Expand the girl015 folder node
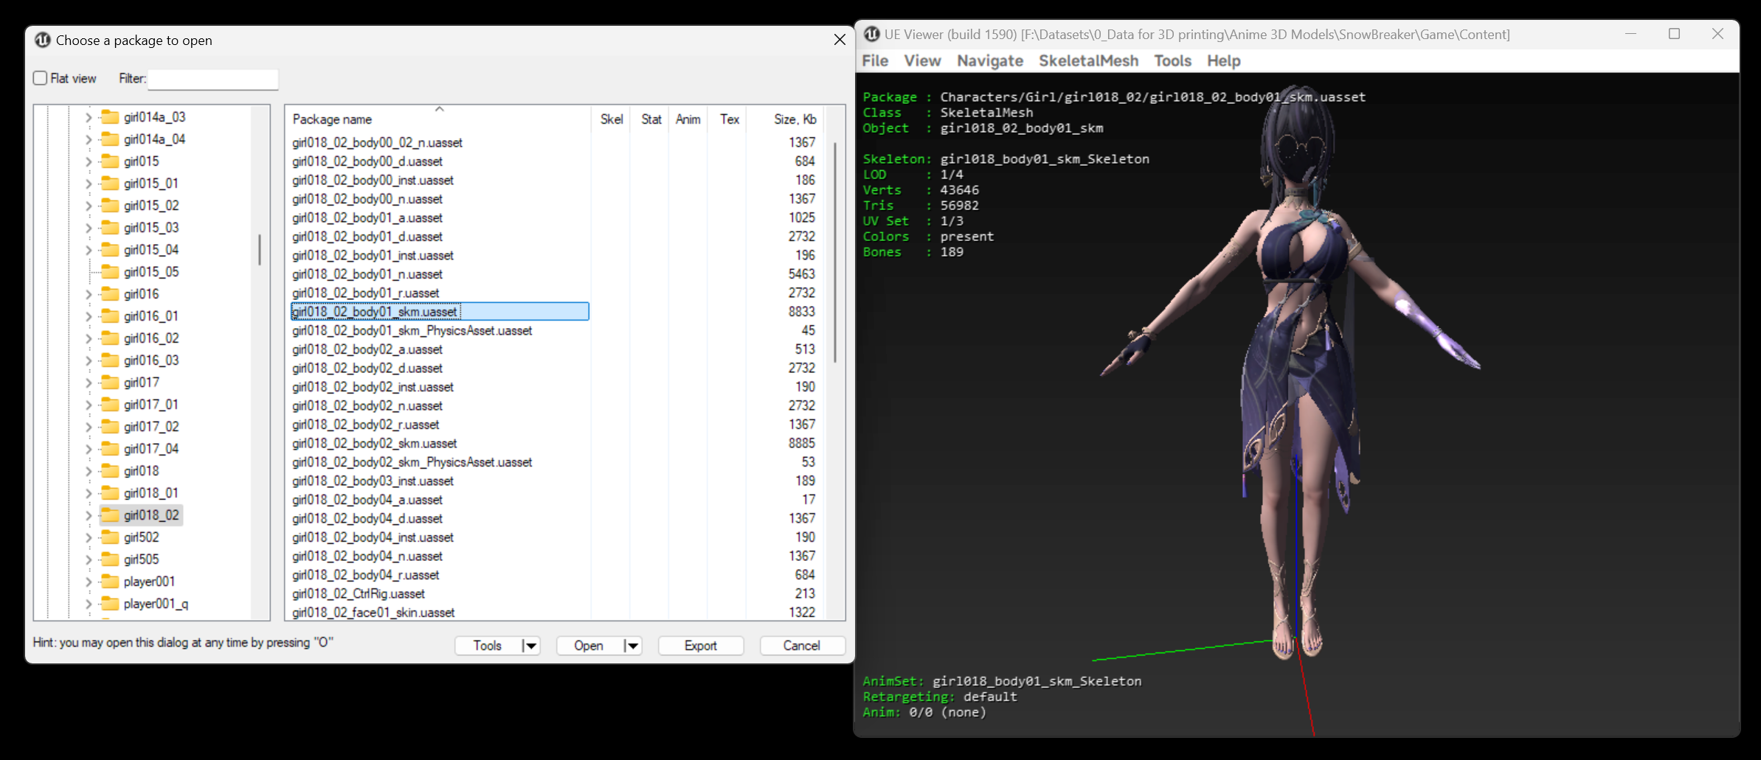 89,161
